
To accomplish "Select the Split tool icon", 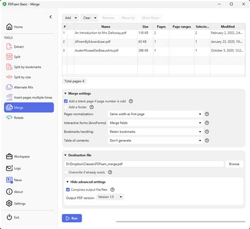I will (9, 57).
